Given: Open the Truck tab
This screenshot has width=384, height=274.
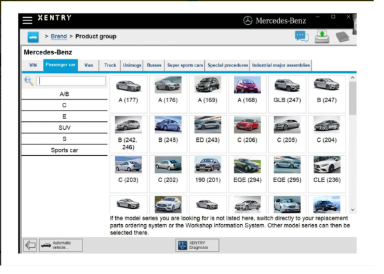Looking at the screenshot, I should coord(111,65).
